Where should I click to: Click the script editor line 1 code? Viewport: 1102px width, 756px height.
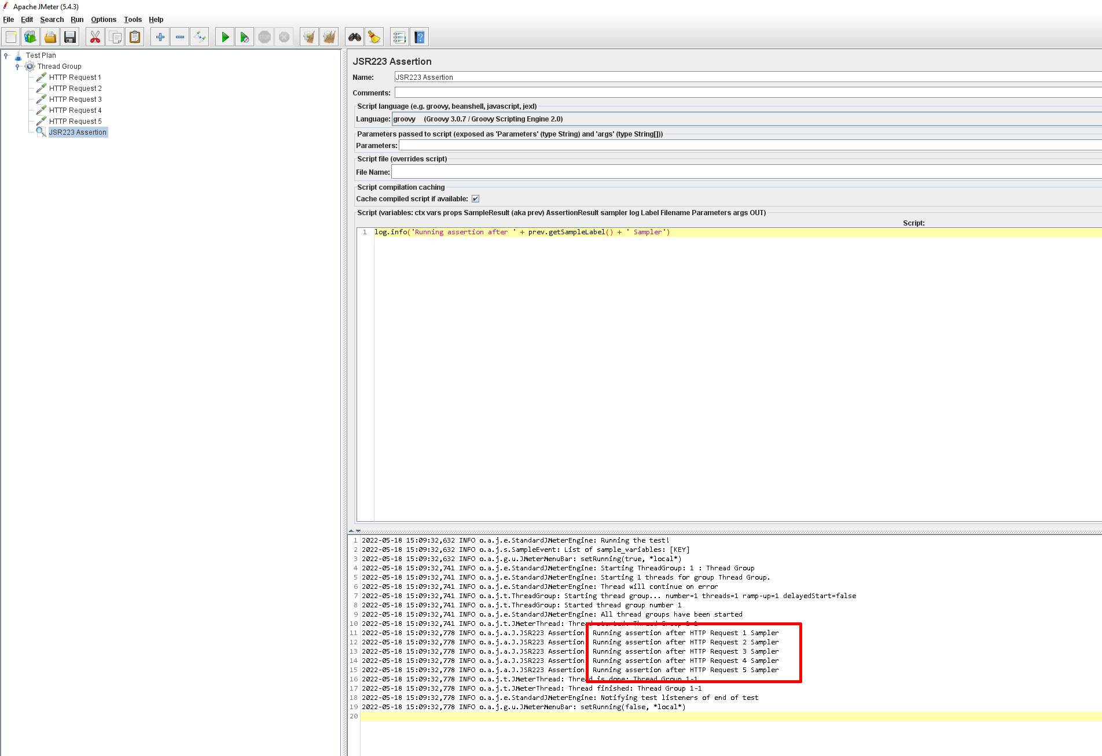coord(522,233)
